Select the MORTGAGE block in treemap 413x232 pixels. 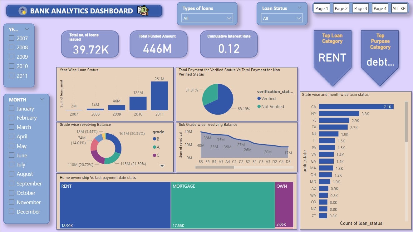click(x=223, y=205)
